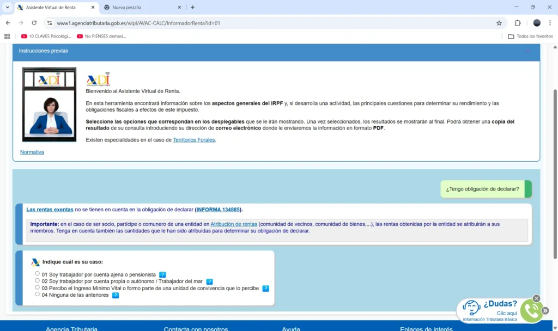Choose option 04 Ninguna de las anteriores
This screenshot has height=331, width=558.
point(37,293)
